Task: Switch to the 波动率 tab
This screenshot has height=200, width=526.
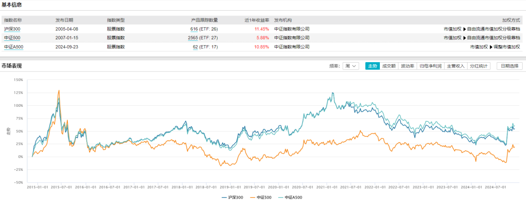Action: click(408, 66)
